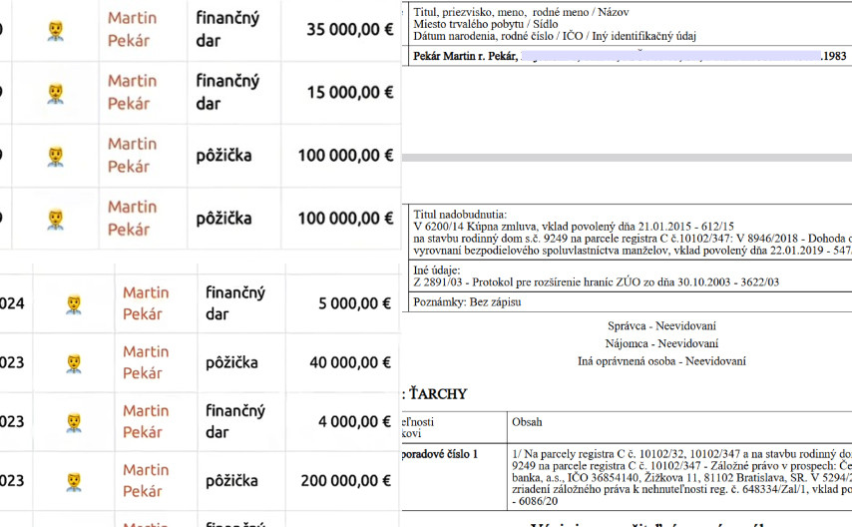
Task: Open the person icon in the 40 000,00 € row
Action: pyautogui.click(x=74, y=363)
